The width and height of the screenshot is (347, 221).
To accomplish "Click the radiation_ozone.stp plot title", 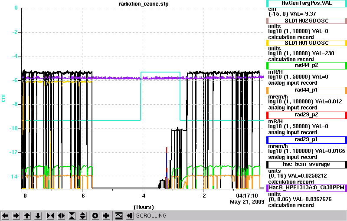I will coord(143,4).
